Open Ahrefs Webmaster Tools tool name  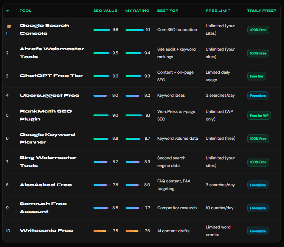click(x=52, y=52)
